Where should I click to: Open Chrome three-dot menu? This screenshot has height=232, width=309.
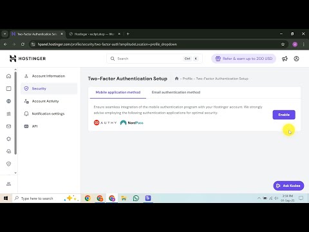pyautogui.click(x=303, y=44)
